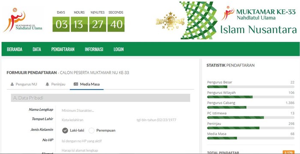Select the Laki-laki gender option
This screenshot has height=154, width=300.
65,131
